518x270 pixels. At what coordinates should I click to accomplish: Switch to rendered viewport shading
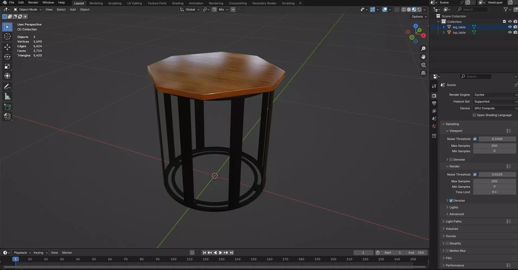[419, 9]
